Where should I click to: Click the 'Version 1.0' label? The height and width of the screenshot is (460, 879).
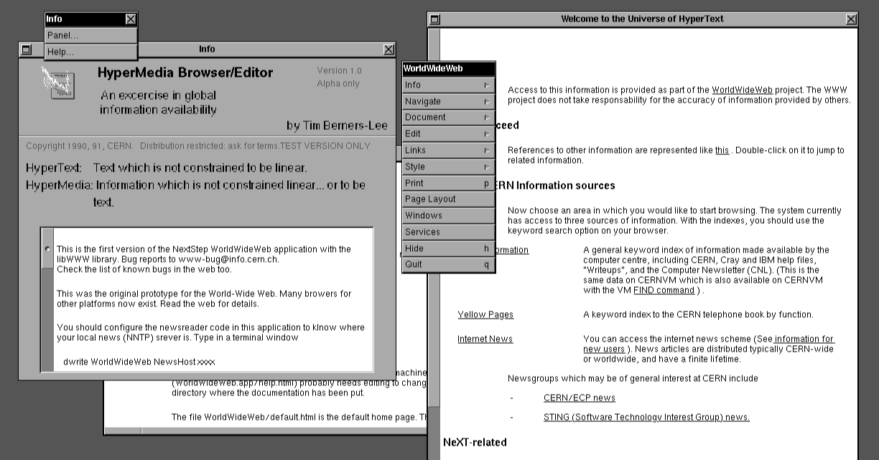click(340, 70)
